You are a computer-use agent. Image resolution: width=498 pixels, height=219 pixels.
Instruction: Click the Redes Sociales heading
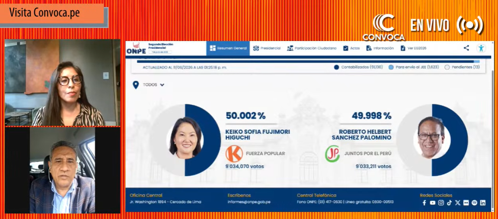point(436,196)
